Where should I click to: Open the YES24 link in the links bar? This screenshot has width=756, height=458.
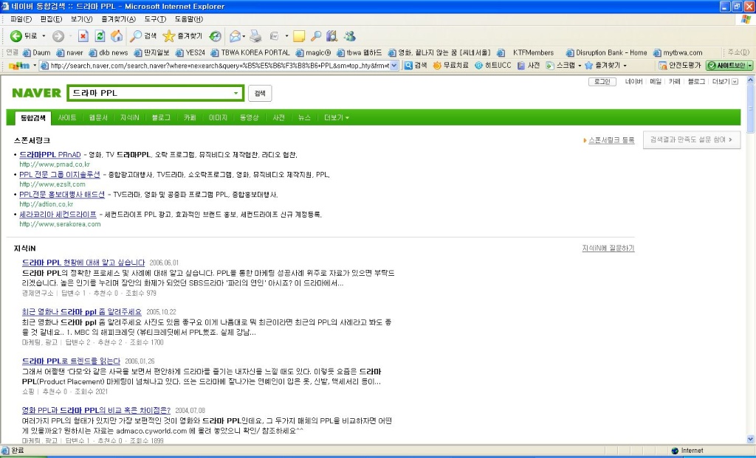(190, 52)
